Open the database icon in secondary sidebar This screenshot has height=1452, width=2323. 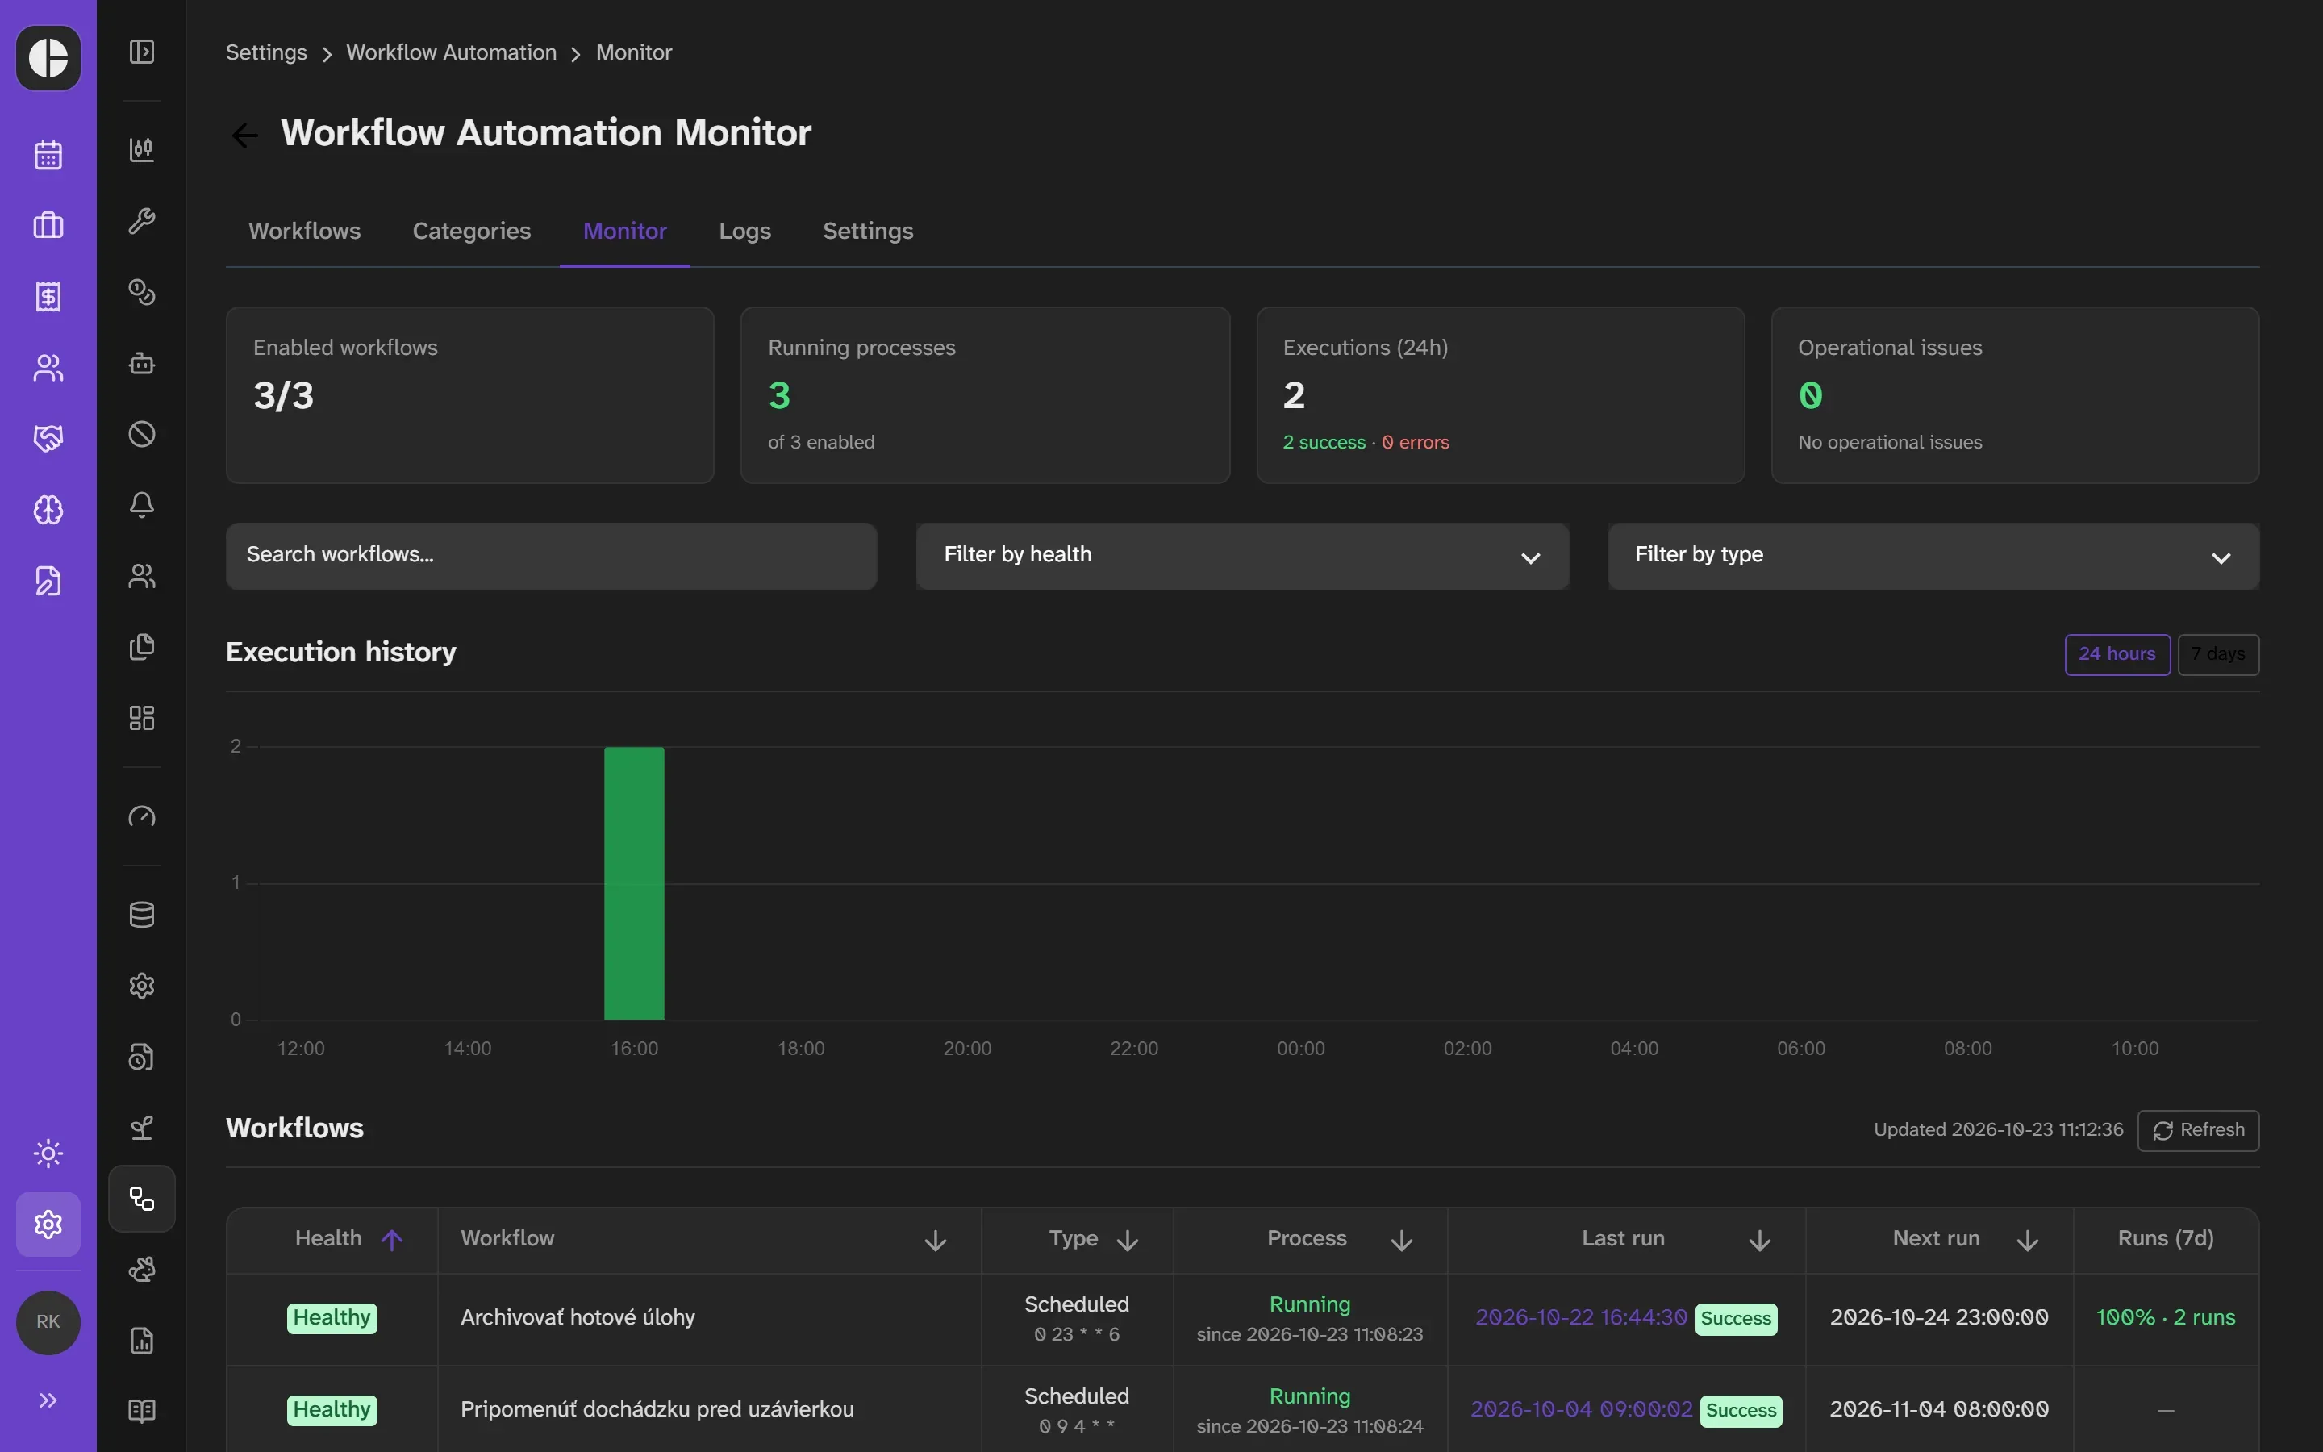tap(142, 916)
